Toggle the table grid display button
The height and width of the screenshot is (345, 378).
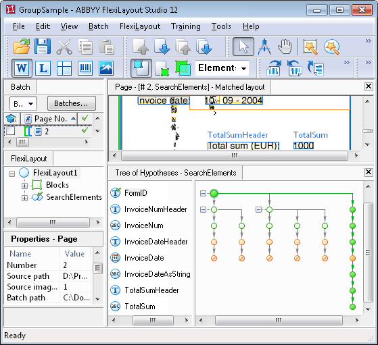pos(64,68)
